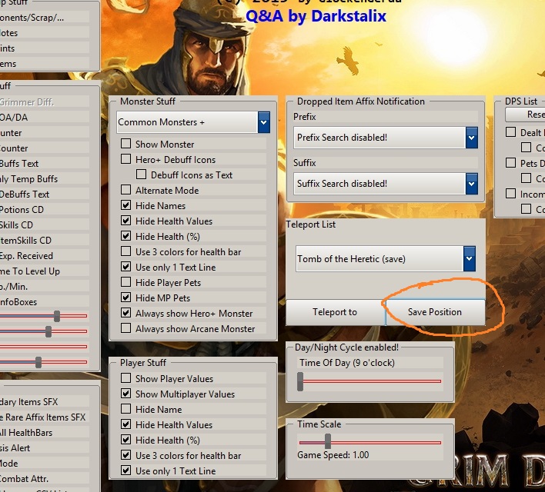Uncheck Hide Health (%) in Player Stuff

[125, 440]
